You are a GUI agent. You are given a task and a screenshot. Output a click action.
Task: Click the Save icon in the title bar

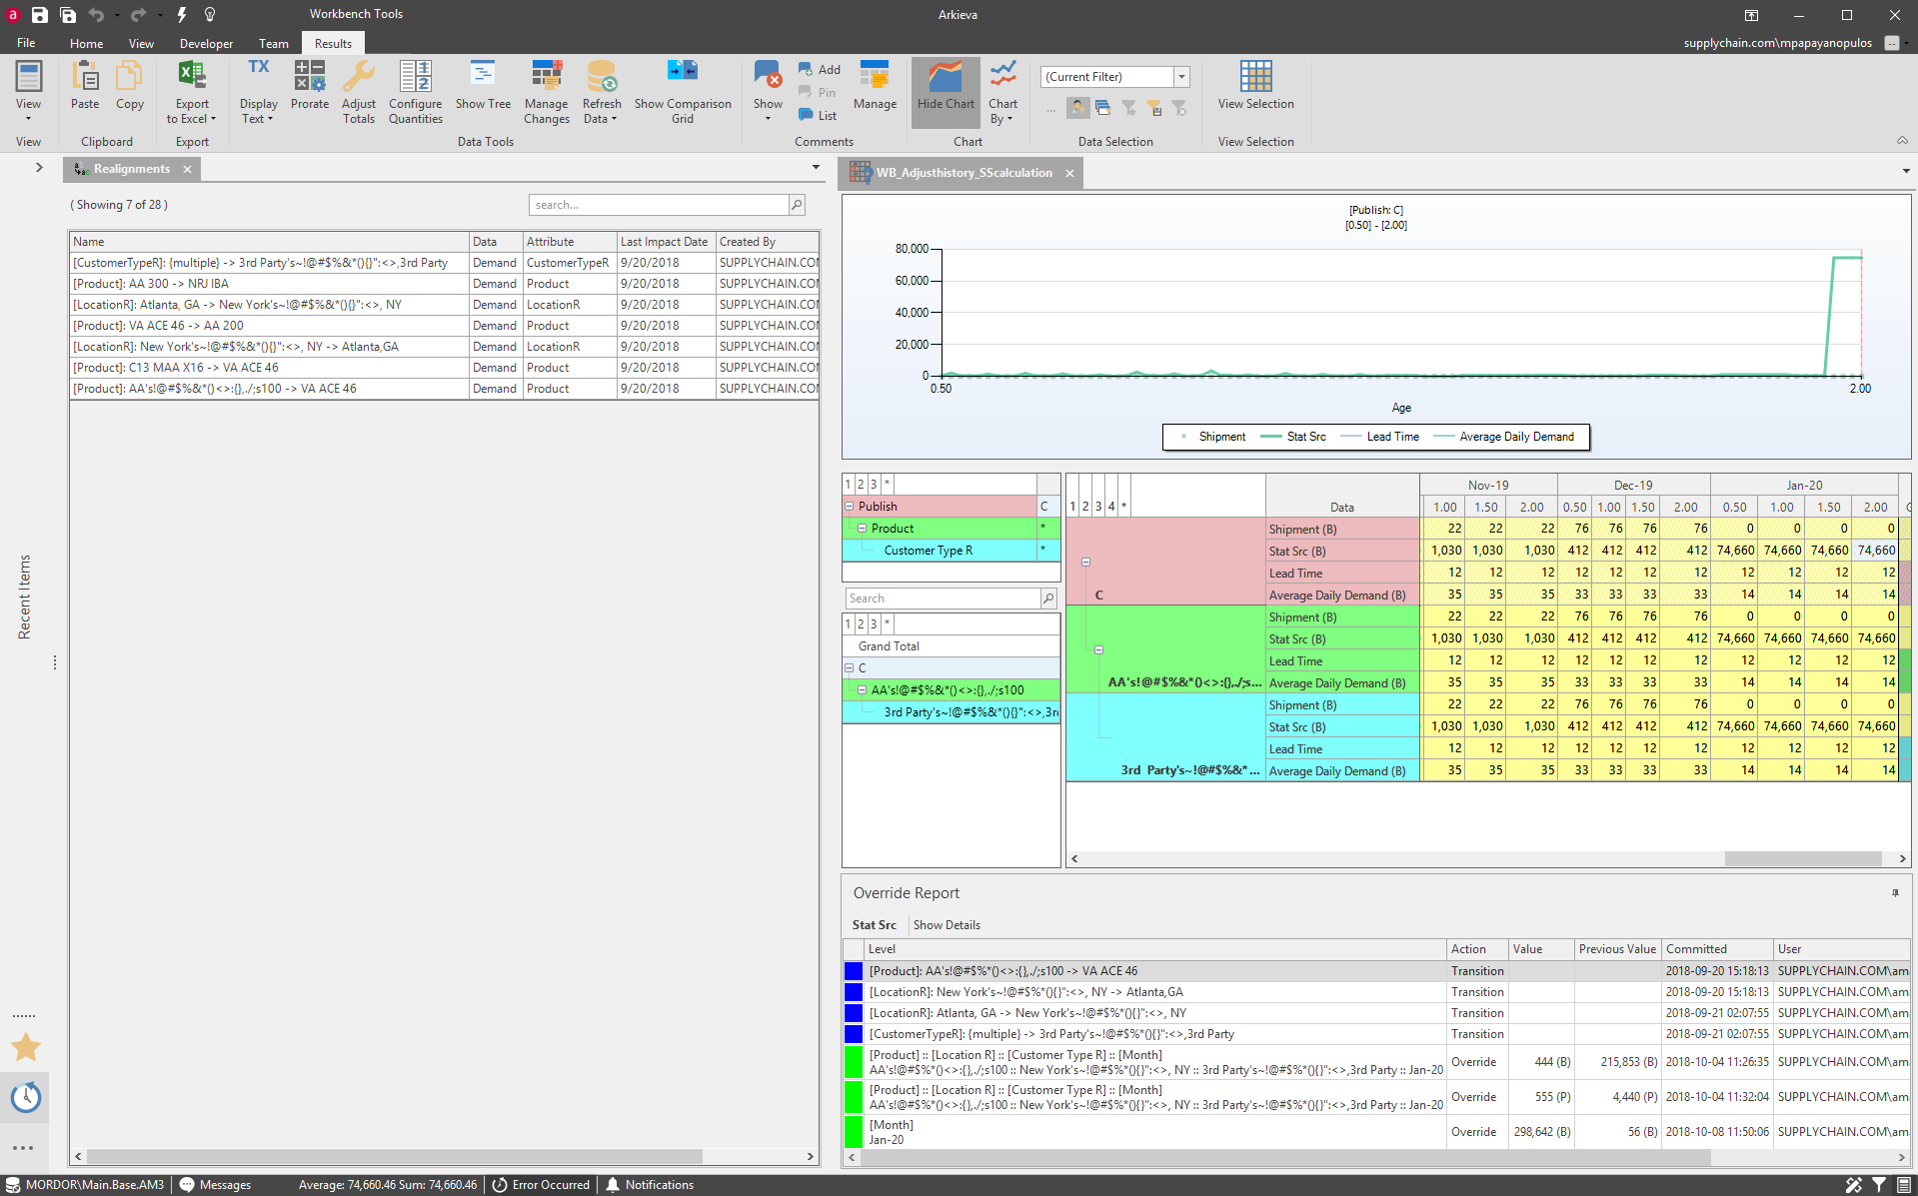pyautogui.click(x=40, y=15)
